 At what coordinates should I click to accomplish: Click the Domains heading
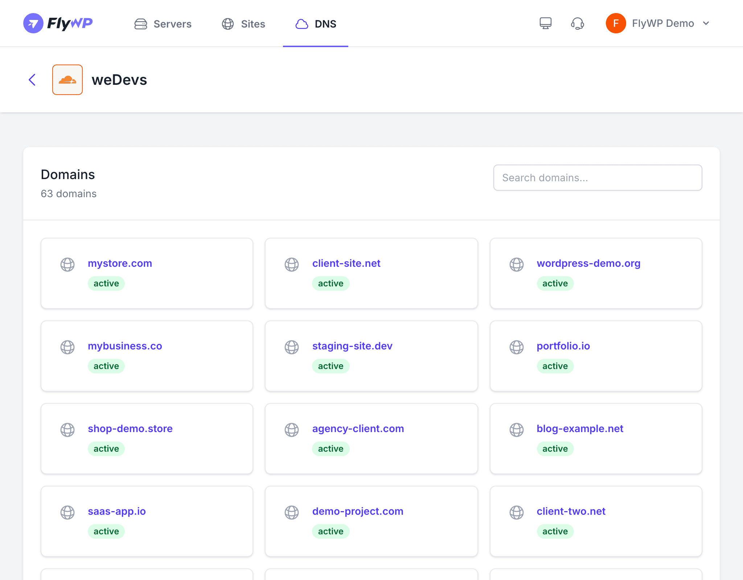pos(68,174)
